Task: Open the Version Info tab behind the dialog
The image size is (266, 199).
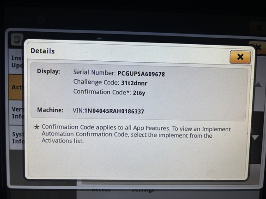Action: (x=17, y=113)
